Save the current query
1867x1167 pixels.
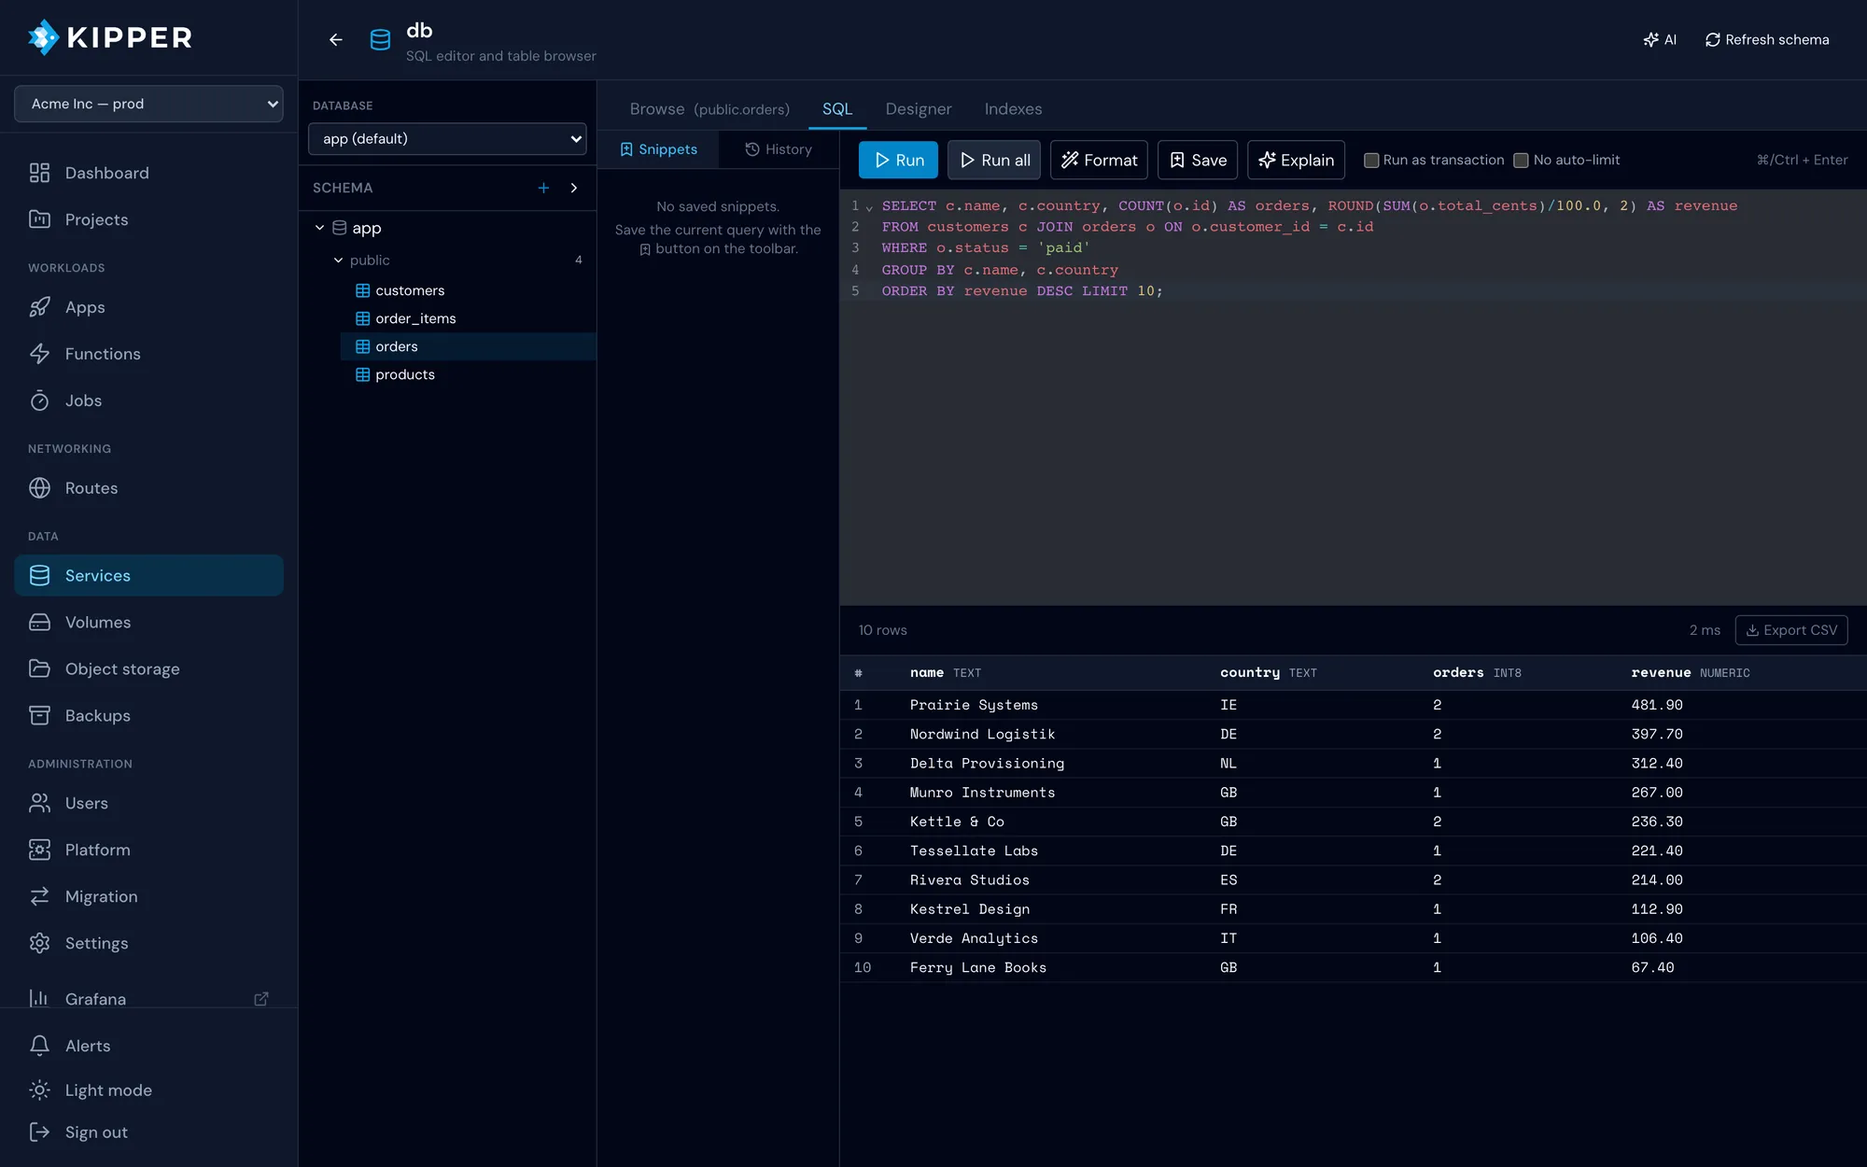point(1198,161)
